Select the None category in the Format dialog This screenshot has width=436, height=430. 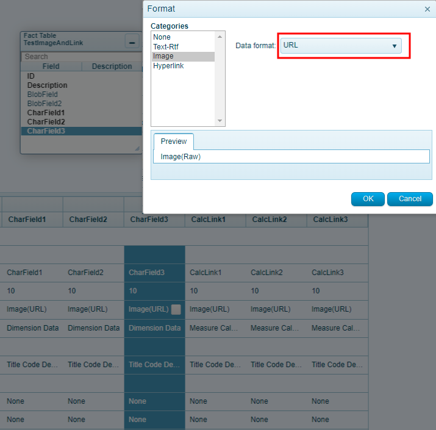[162, 37]
